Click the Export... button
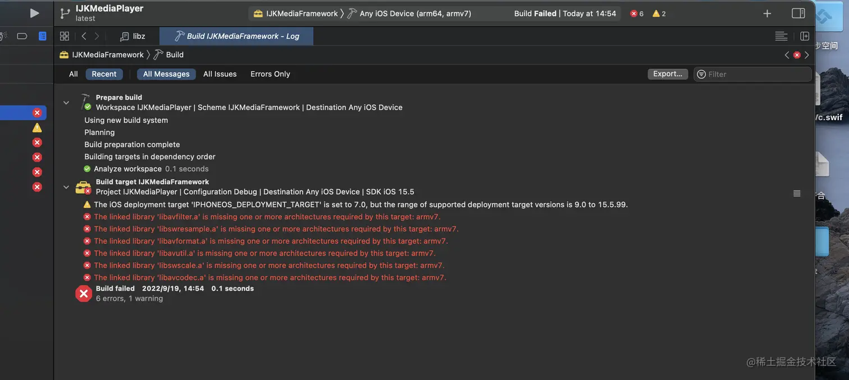Viewport: 849px width, 380px height. [x=668, y=74]
